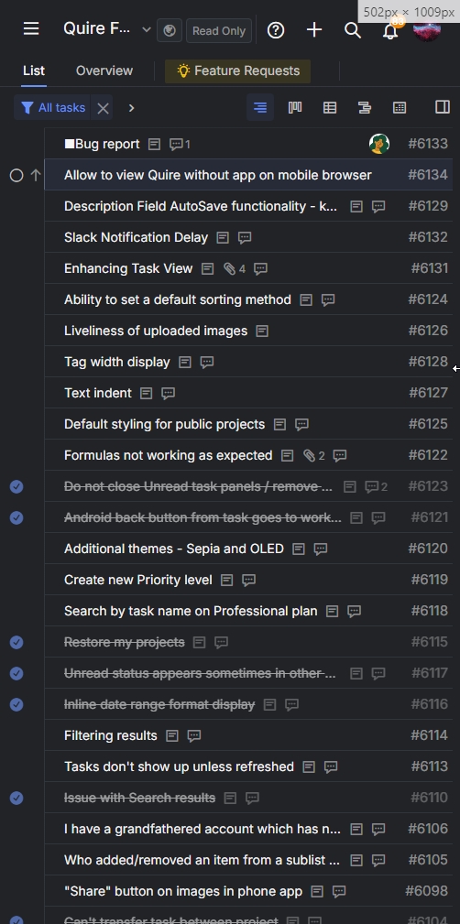Switch to Kanban board view icon
This screenshot has width=460, height=924.
pos(295,107)
